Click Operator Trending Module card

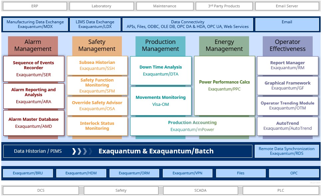287,106
